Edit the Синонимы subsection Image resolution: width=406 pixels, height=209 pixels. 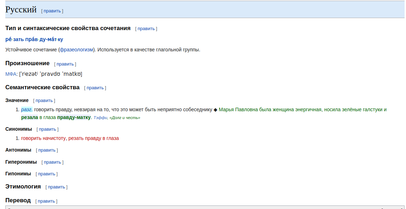pos(48,129)
